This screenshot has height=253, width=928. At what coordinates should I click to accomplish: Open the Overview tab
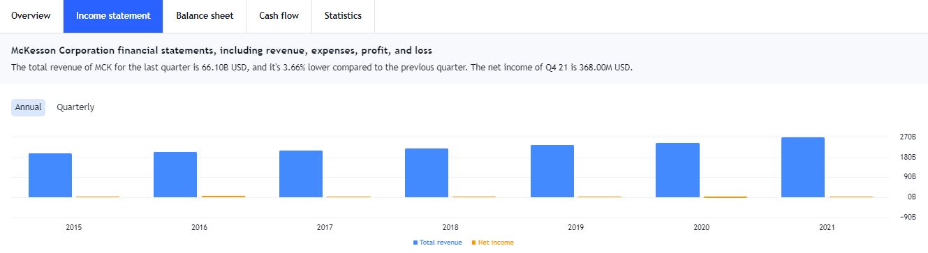31,16
